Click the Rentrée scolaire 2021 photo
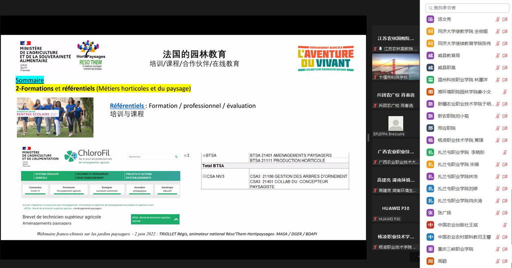 coord(55,117)
